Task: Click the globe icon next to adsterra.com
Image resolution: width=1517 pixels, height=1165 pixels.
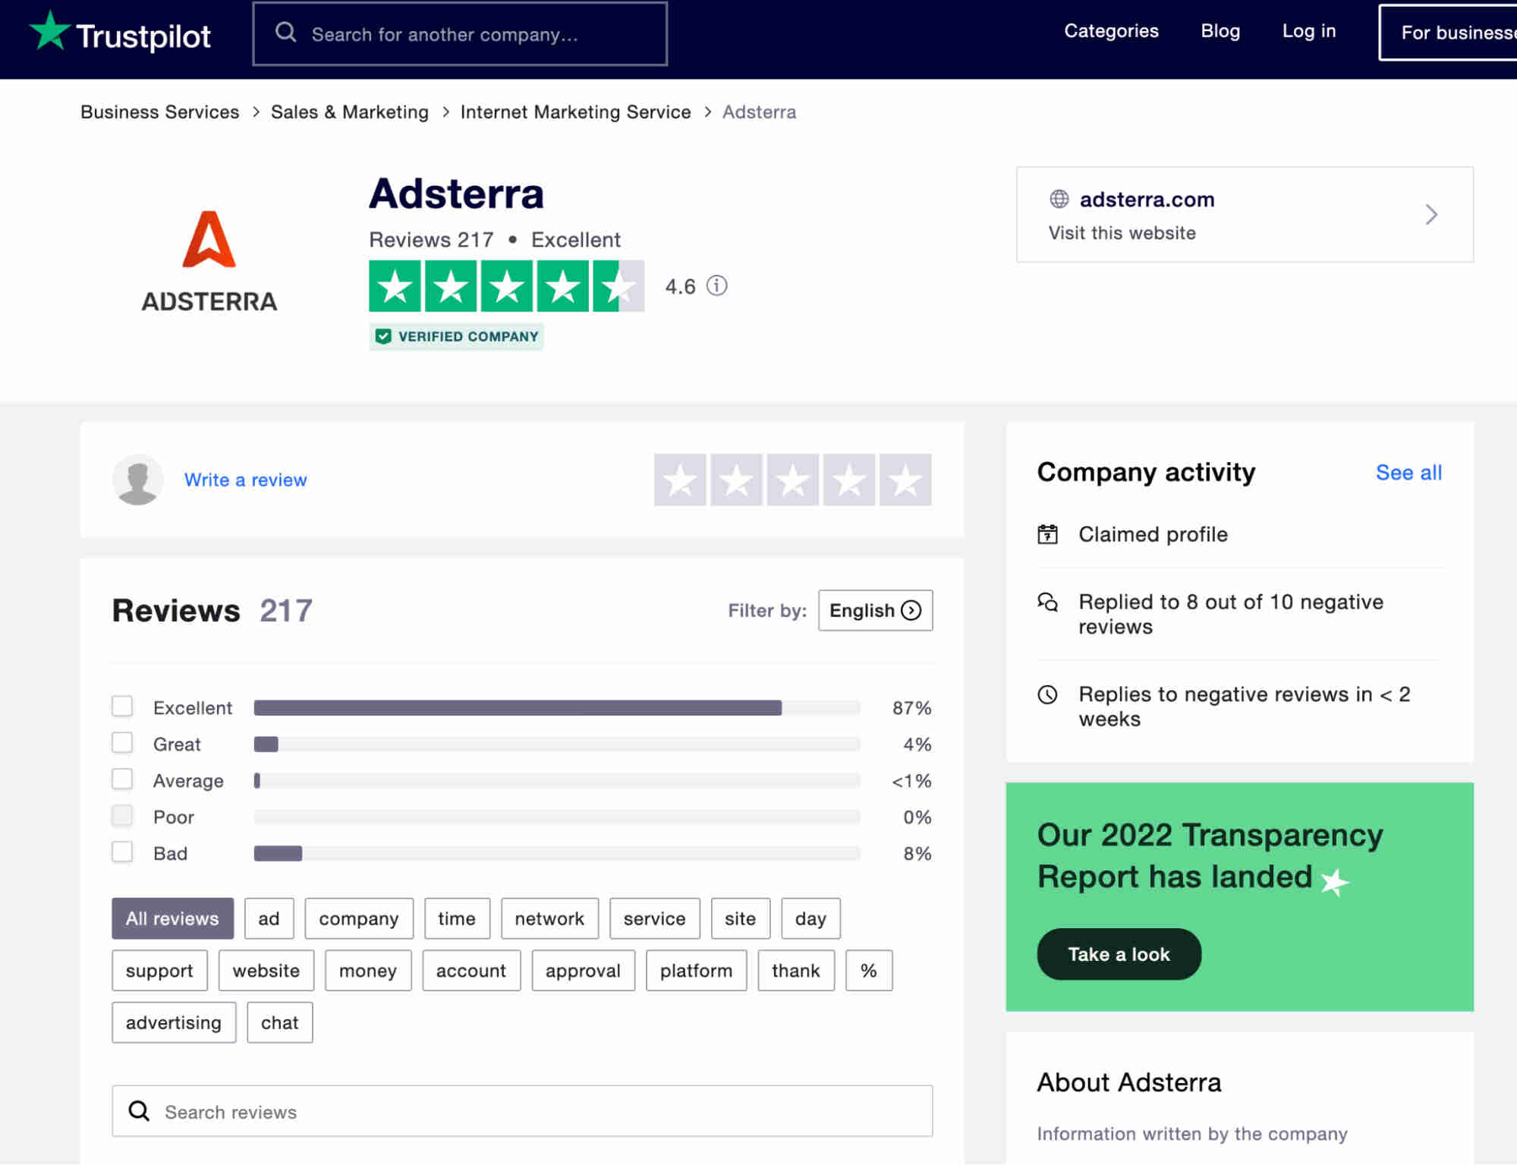Action: (x=1060, y=200)
